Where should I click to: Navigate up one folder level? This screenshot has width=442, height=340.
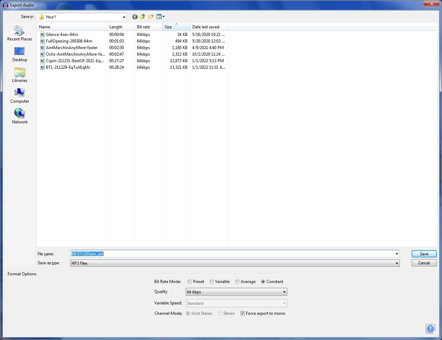[x=143, y=17]
